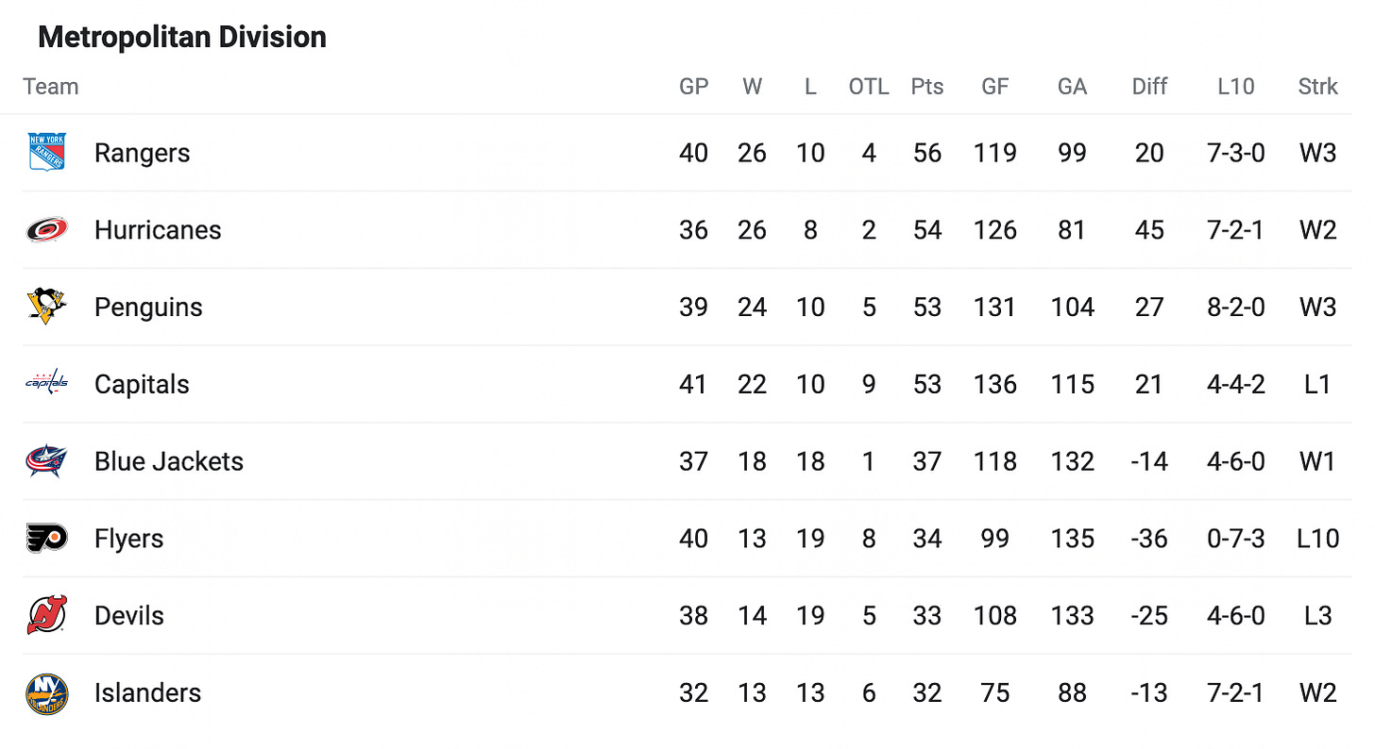Screen dimensions: 1375x749
Task: Click the New Jersey Devils logo
Action: tap(46, 615)
